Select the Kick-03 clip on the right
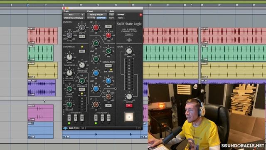This screenshot has height=150, width=266. coord(233,36)
